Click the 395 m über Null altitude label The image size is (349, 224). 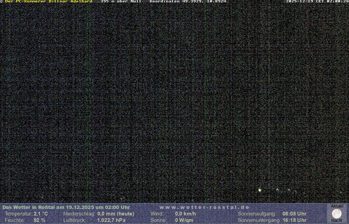point(121,2)
